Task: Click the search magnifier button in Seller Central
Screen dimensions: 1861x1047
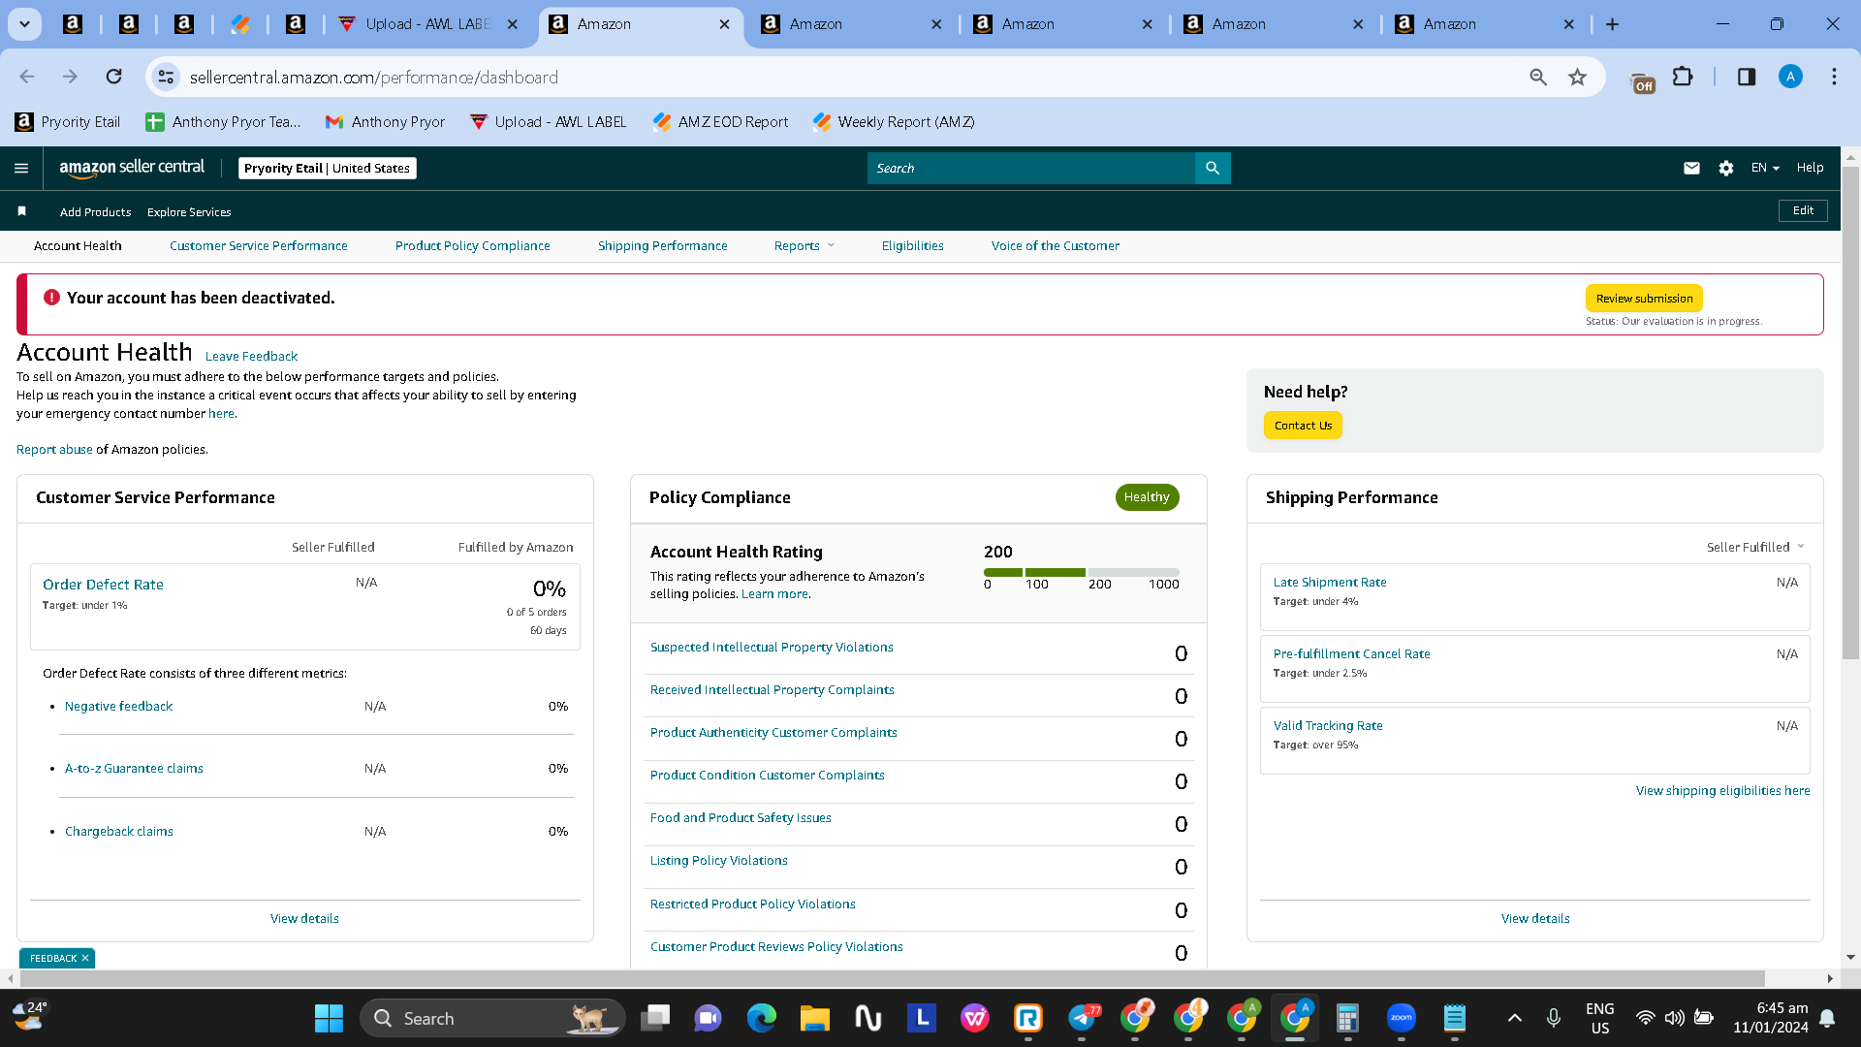Action: coord(1213,168)
